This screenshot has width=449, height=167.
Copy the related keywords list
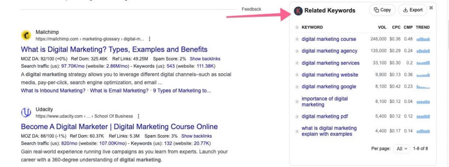pos(382,10)
